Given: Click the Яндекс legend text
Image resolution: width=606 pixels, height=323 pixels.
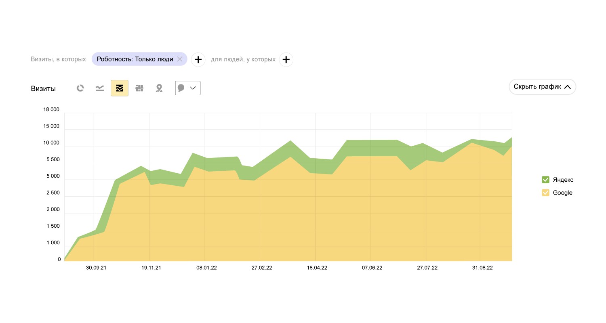Looking at the screenshot, I should pos(563,180).
